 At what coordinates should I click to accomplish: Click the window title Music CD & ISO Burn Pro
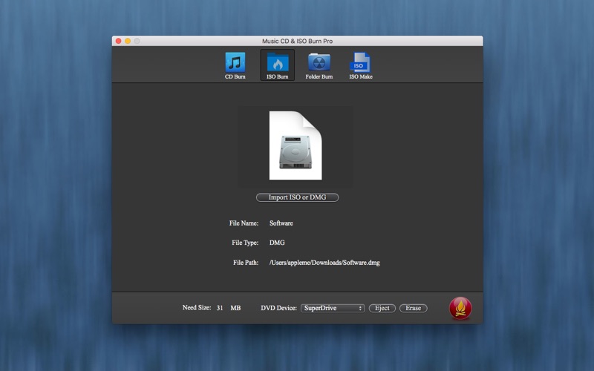click(298, 41)
